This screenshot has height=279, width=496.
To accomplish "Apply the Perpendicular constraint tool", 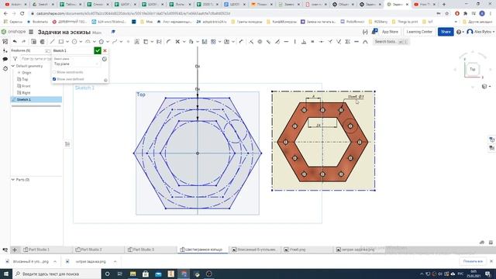I will [x=304, y=41].
